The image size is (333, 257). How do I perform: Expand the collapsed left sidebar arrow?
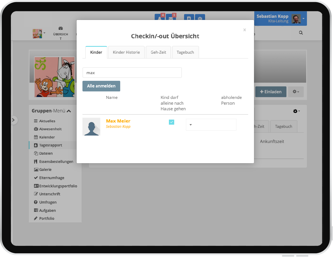[14, 120]
